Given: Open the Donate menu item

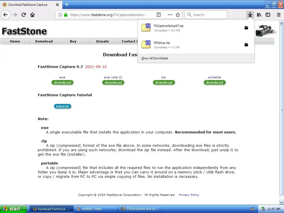Looking at the screenshot, I should (103, 41).
